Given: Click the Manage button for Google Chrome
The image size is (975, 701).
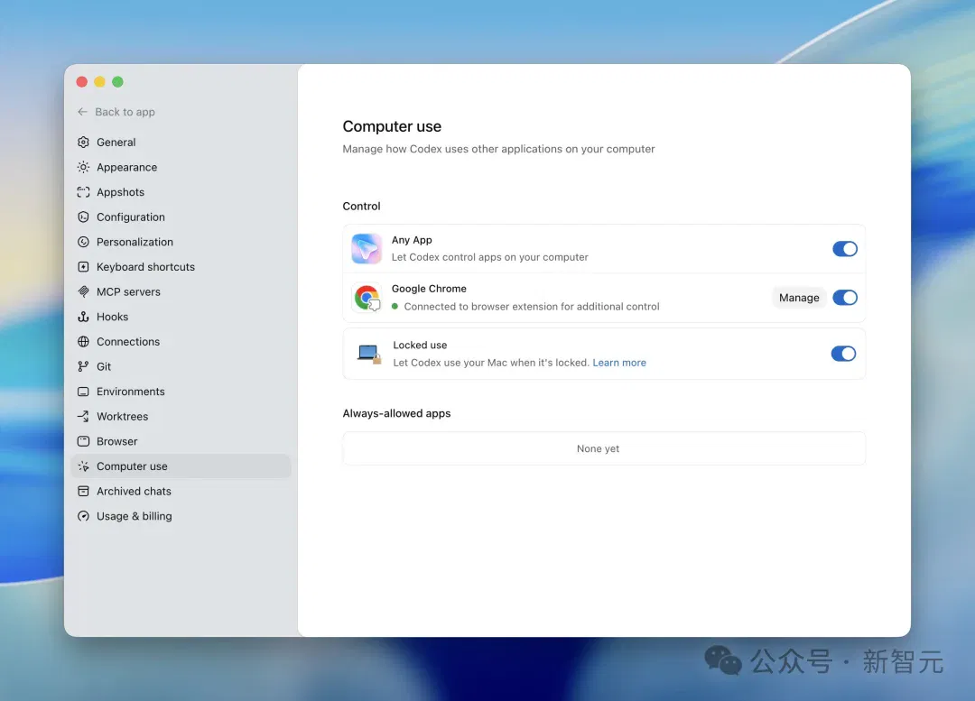Looking at the screenshot, I should point(799,298).
